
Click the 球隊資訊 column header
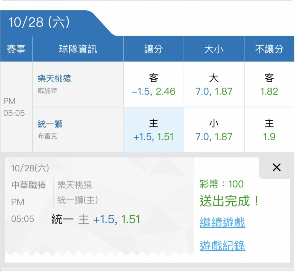click(x=78, y=49)
